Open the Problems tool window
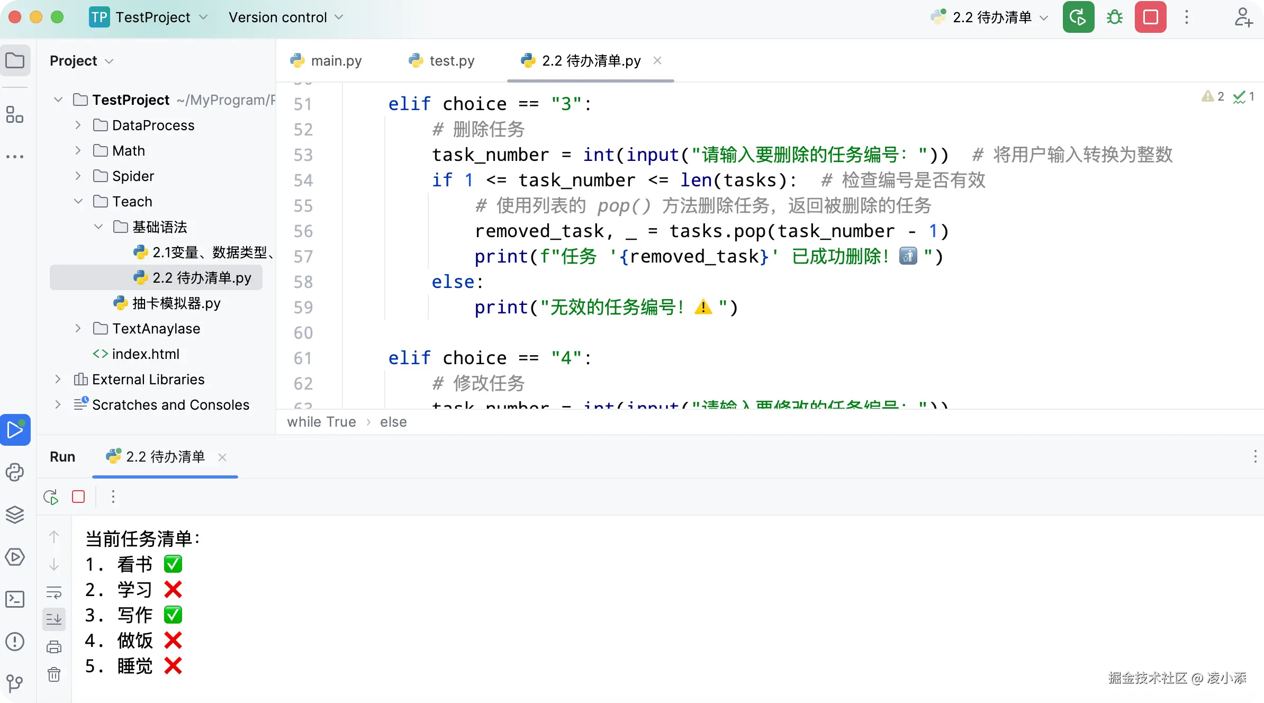 [15, 642]
